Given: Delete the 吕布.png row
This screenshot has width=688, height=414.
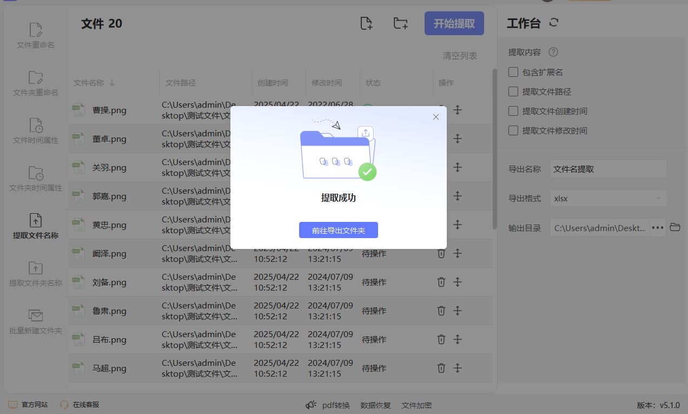Looking at the screenshot, I should click(x=441, y=339).
